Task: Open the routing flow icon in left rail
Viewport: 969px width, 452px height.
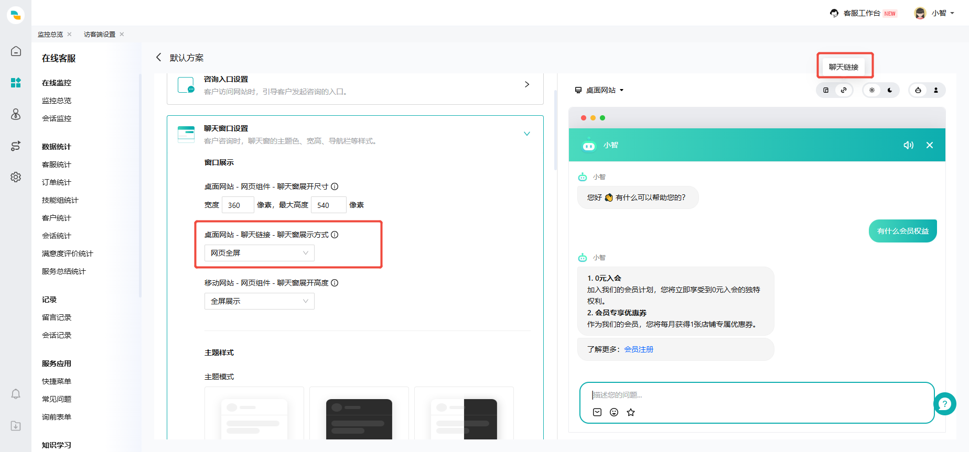Action: pos(16,146)
